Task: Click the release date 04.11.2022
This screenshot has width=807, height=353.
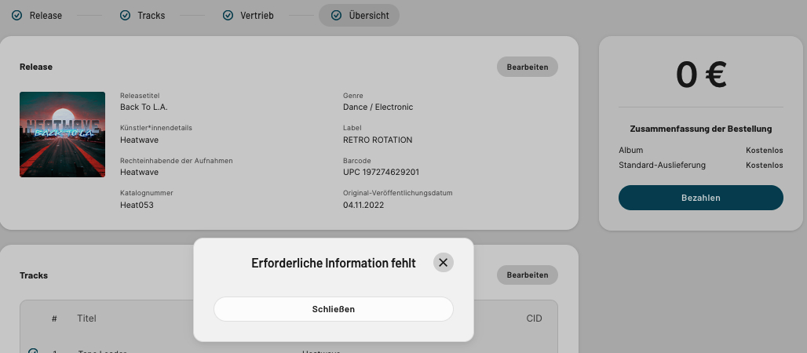Action: click(x=363, y=205)
